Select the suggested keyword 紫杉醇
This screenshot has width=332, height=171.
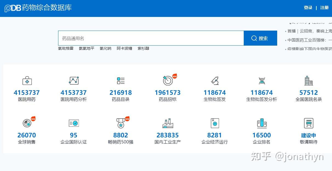tap(143, 48)
